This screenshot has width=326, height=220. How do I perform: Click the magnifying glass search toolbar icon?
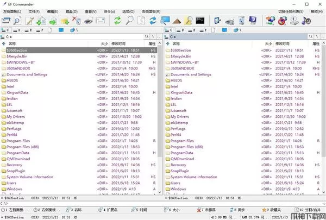point(129,21)
